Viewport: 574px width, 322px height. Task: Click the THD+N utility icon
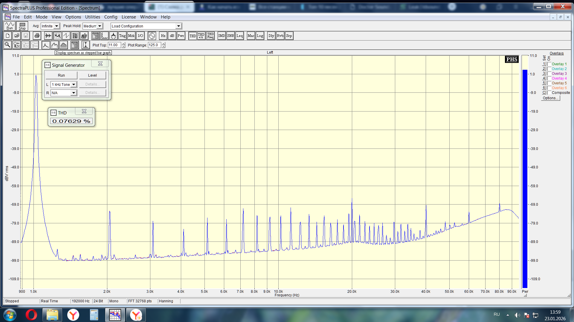(x=201, y=36)
